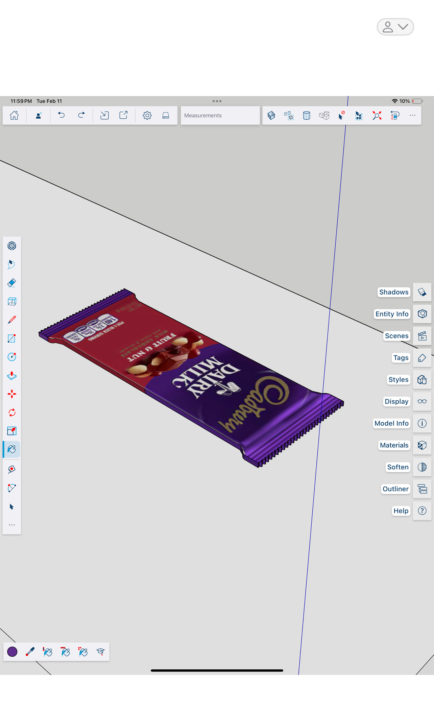Select the Tape Measure tool
This screenshot has width=434, height=728.
[12, 469]
